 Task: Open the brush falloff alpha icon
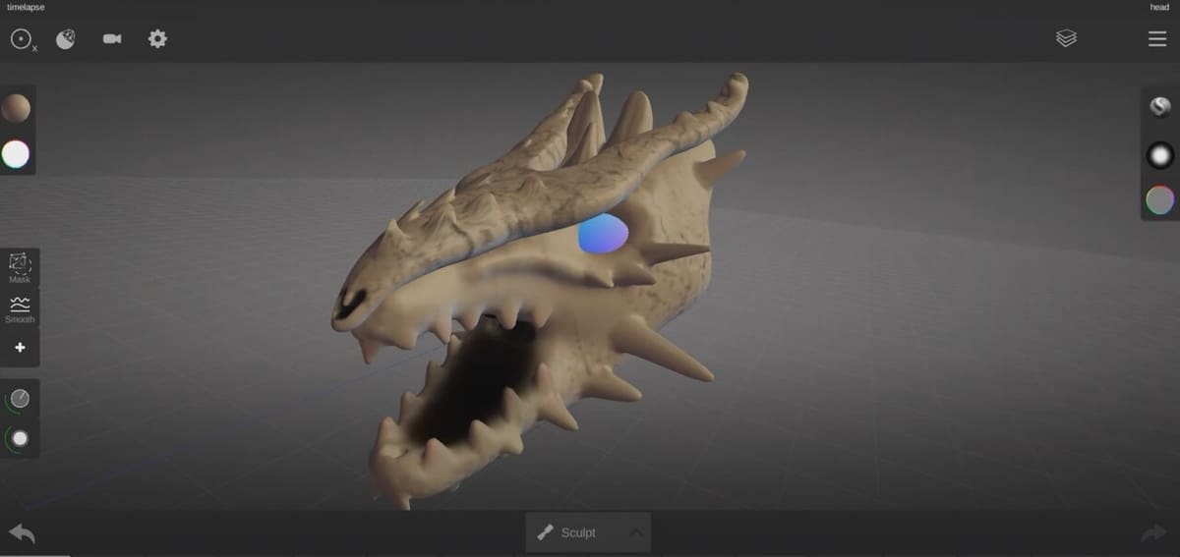[x=1160, y=154]
